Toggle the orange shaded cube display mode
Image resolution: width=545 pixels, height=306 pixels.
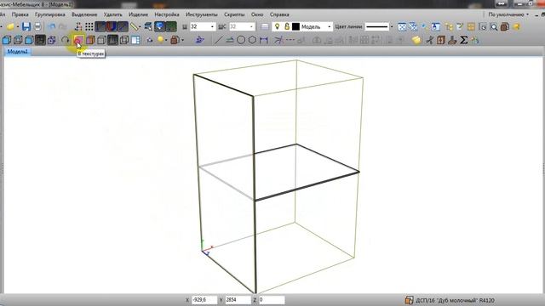[x=90, y=40]
